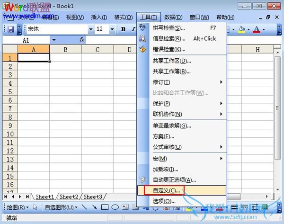The height and width of the screenshot is (224, 284).
Task: Open the 视图(V) menu
Action: (75, 18)
